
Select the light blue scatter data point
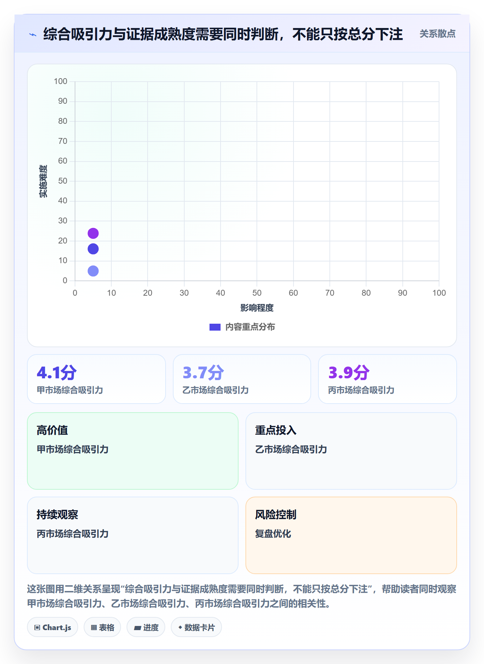(93, 271)
